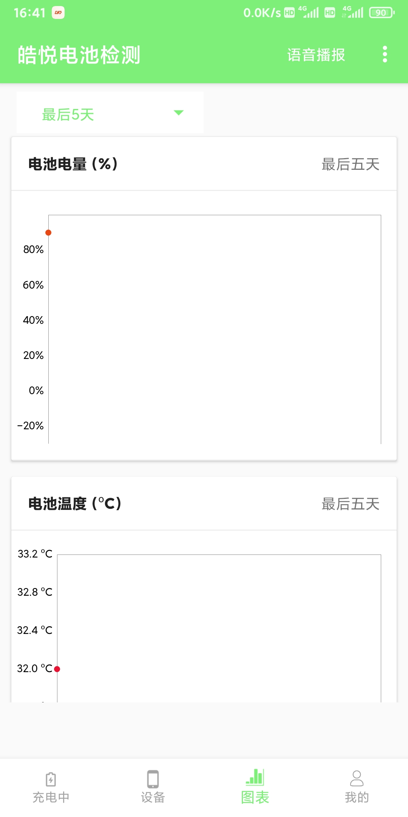408x817 pixels.
Task: Enable the 图表 charts view
Action: (x=255, y=789)
